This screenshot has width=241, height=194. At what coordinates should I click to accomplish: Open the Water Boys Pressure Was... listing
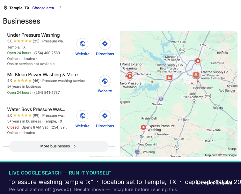click(x=36, y=109)
